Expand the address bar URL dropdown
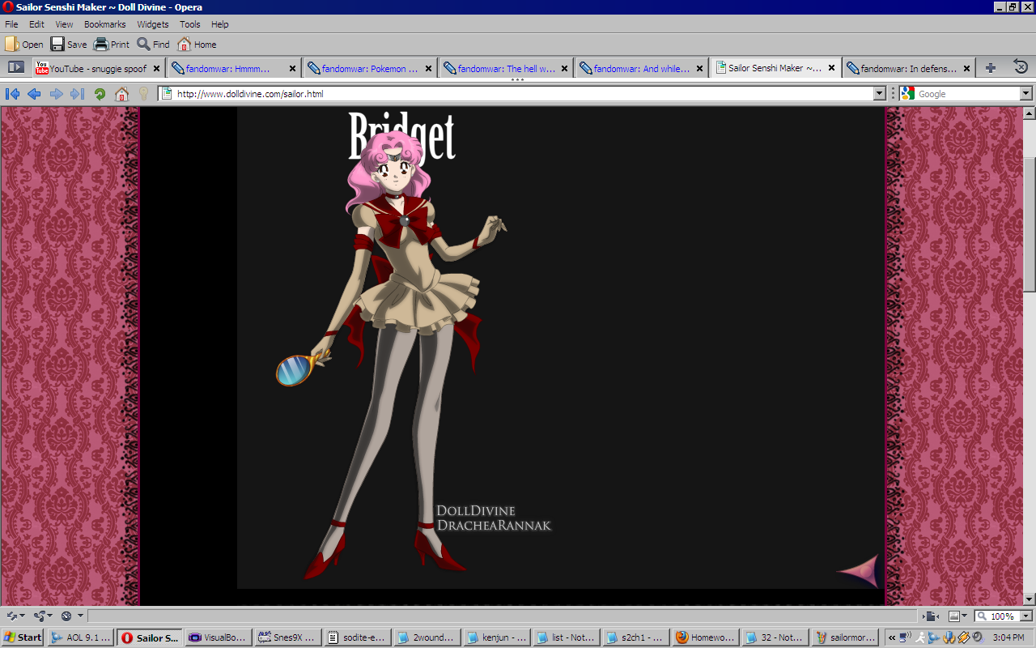The height and width of the screenshot is (648, 1036). [880, 94]
